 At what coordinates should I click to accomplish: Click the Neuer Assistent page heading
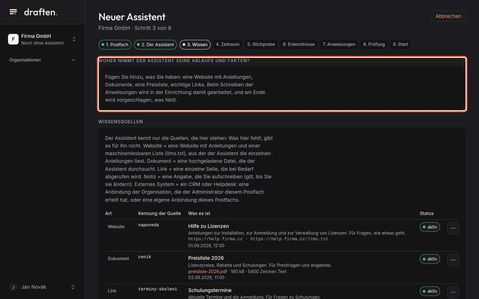click(x=132, y=17)
